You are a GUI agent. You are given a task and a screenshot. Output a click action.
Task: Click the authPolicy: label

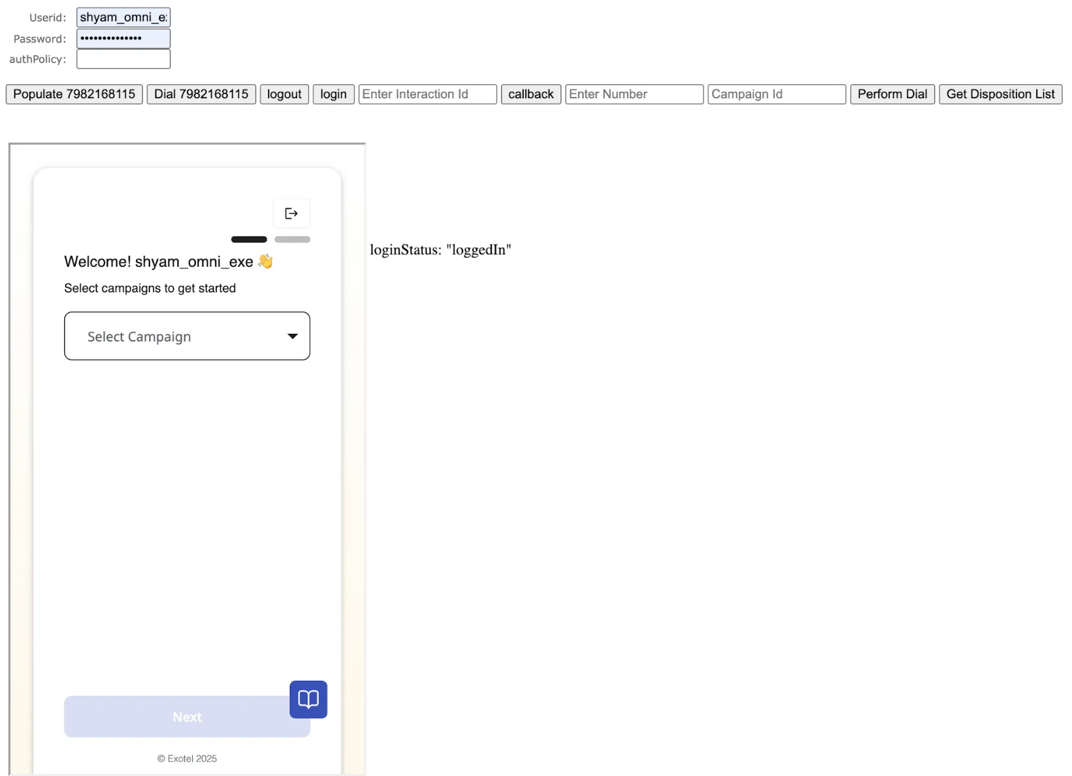tap(38, 59)
